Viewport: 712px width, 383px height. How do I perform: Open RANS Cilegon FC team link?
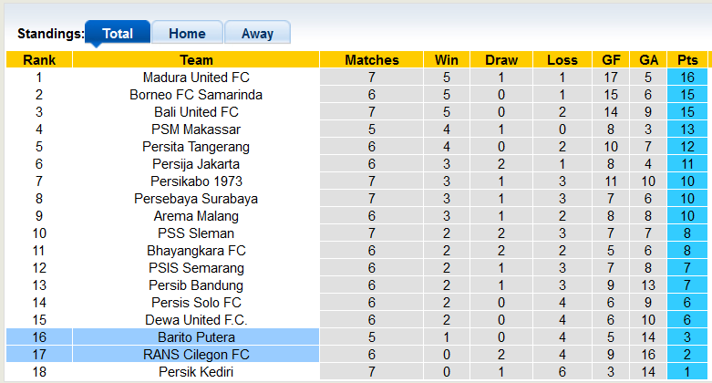pyautogui.click(x=196, y=355)
